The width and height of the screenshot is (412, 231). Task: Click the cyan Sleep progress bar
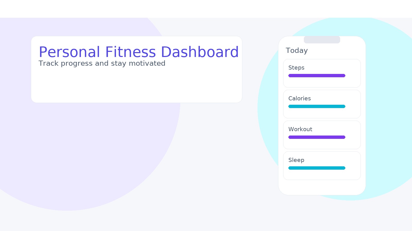[317, 168]
